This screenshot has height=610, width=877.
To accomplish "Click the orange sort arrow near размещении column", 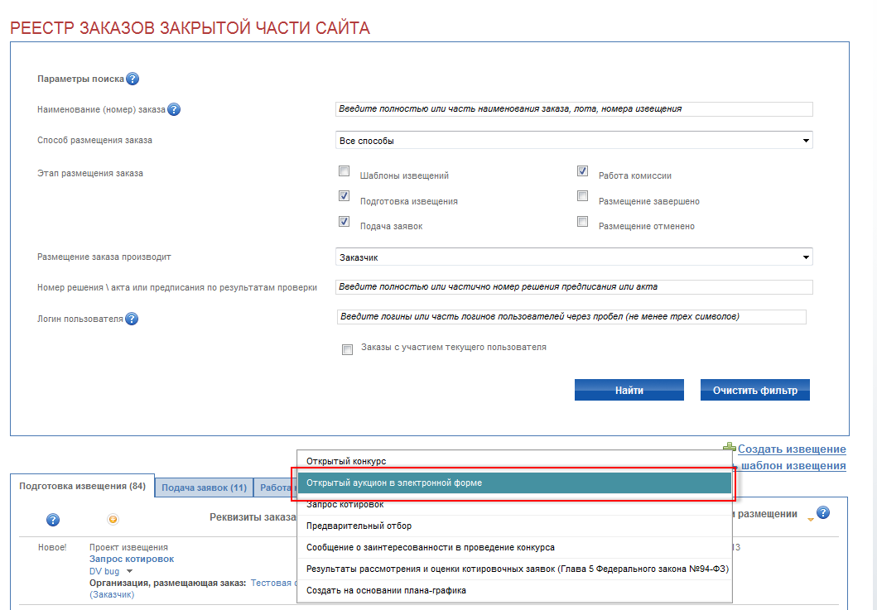I will pos(811,520).
